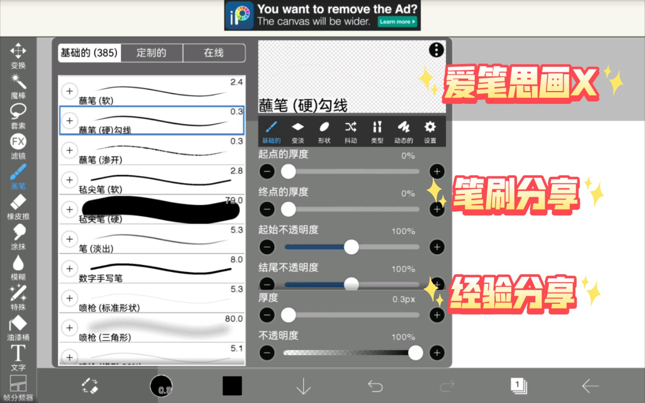Screen dimensions: 645x403
Task: Open the FX 滤镜 filter tool
Action: click(x=18, y=147)
